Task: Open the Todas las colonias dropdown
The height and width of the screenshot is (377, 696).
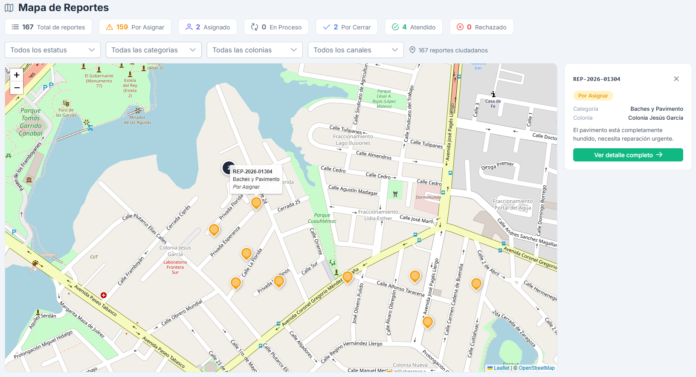Action: [255, 50]
